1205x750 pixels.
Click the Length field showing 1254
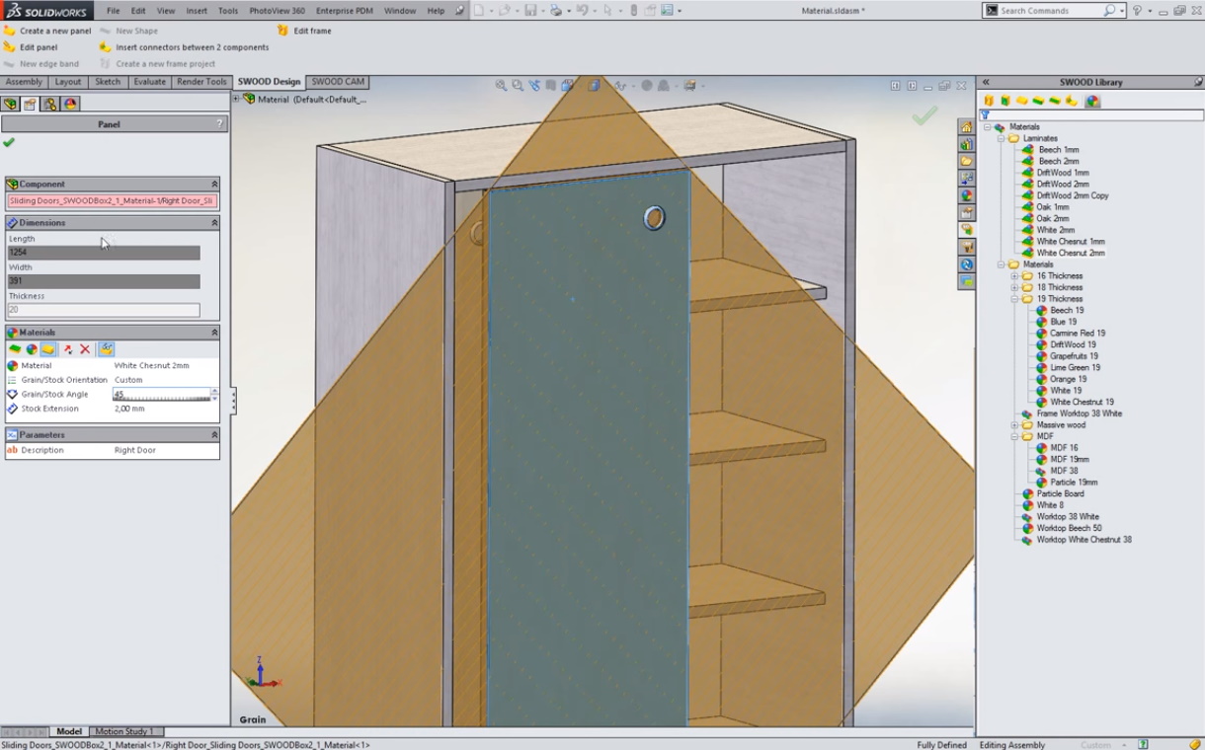104,253
